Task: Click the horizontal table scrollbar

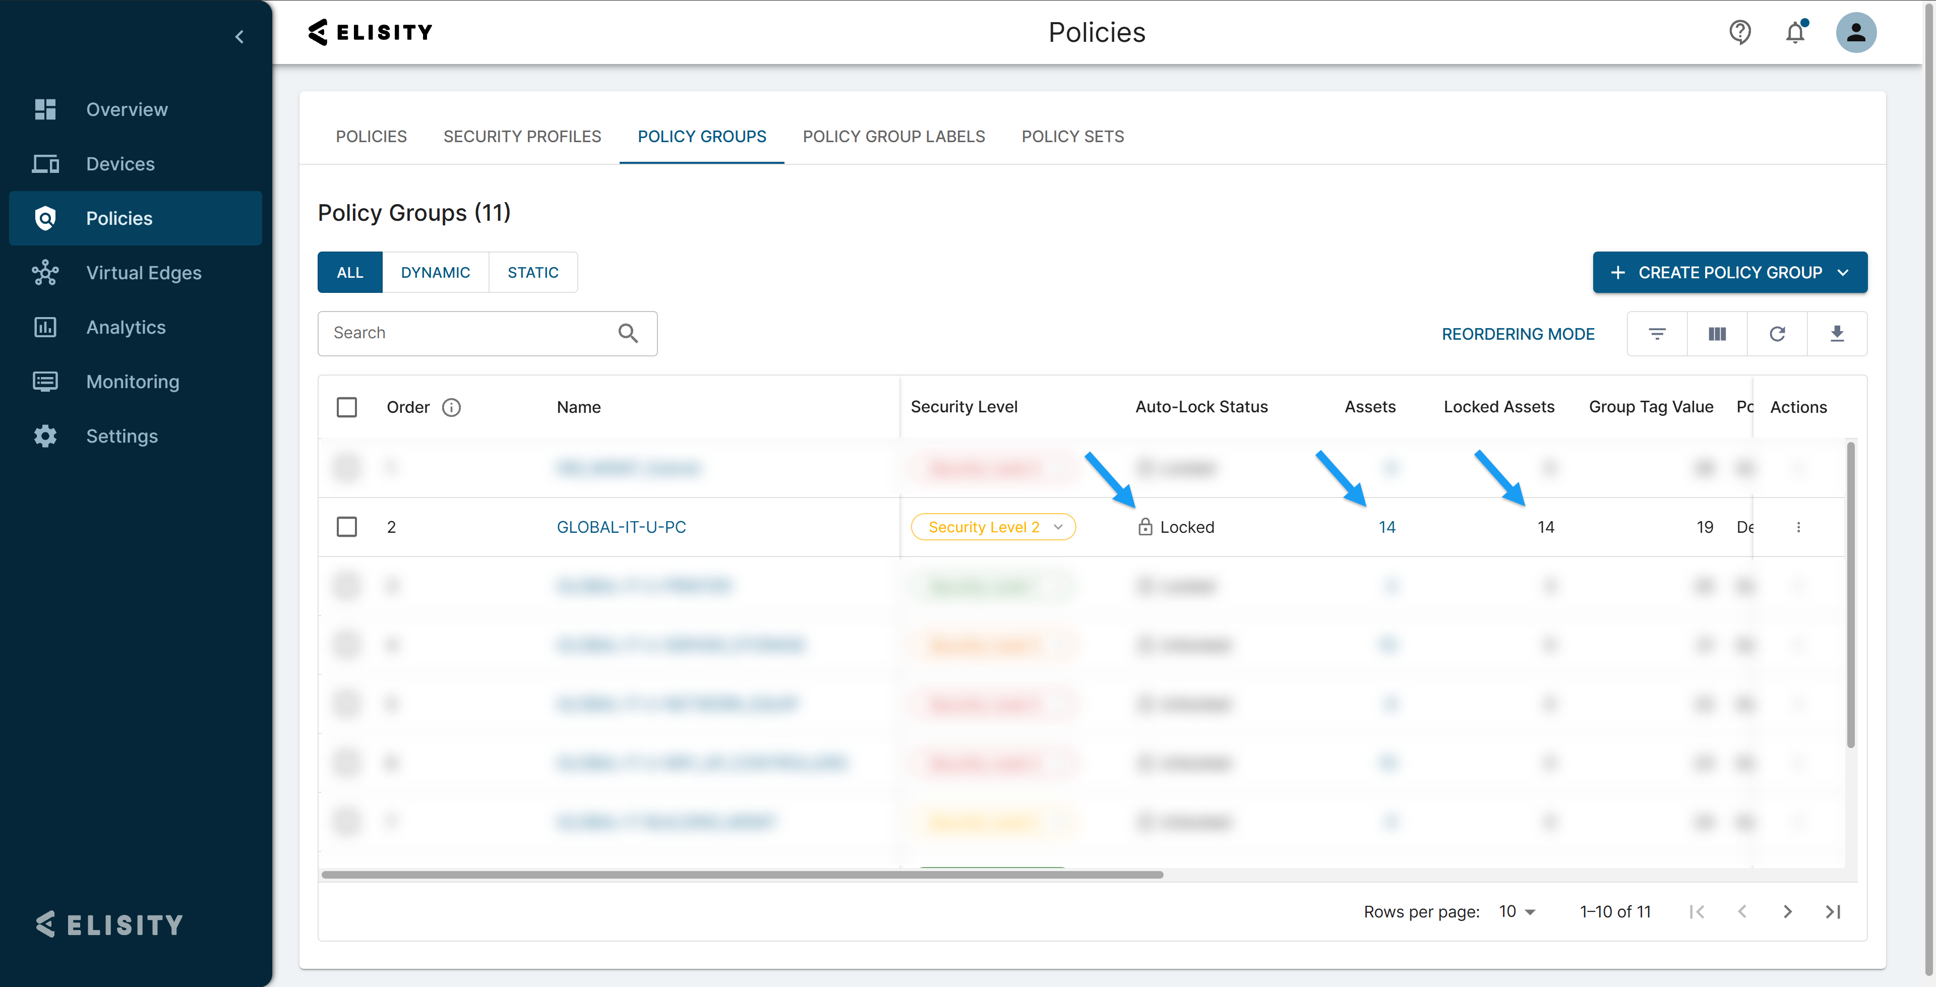Action: pos(742,874)
